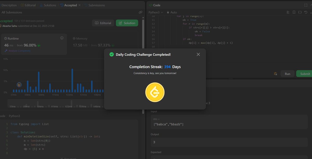The height and width of the screenshot is (159, 312).
Task: Click the LeetCoin reward icon
Action: (x=155, y=92)
